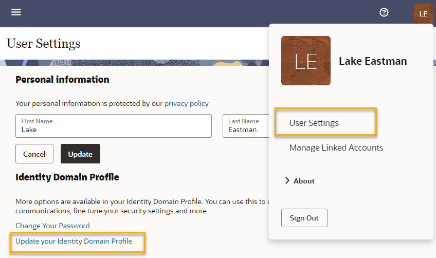This screenshot has width=436, height=258.
Task: Open Update your Identity Domain Profile link
Action: [74, 241]
